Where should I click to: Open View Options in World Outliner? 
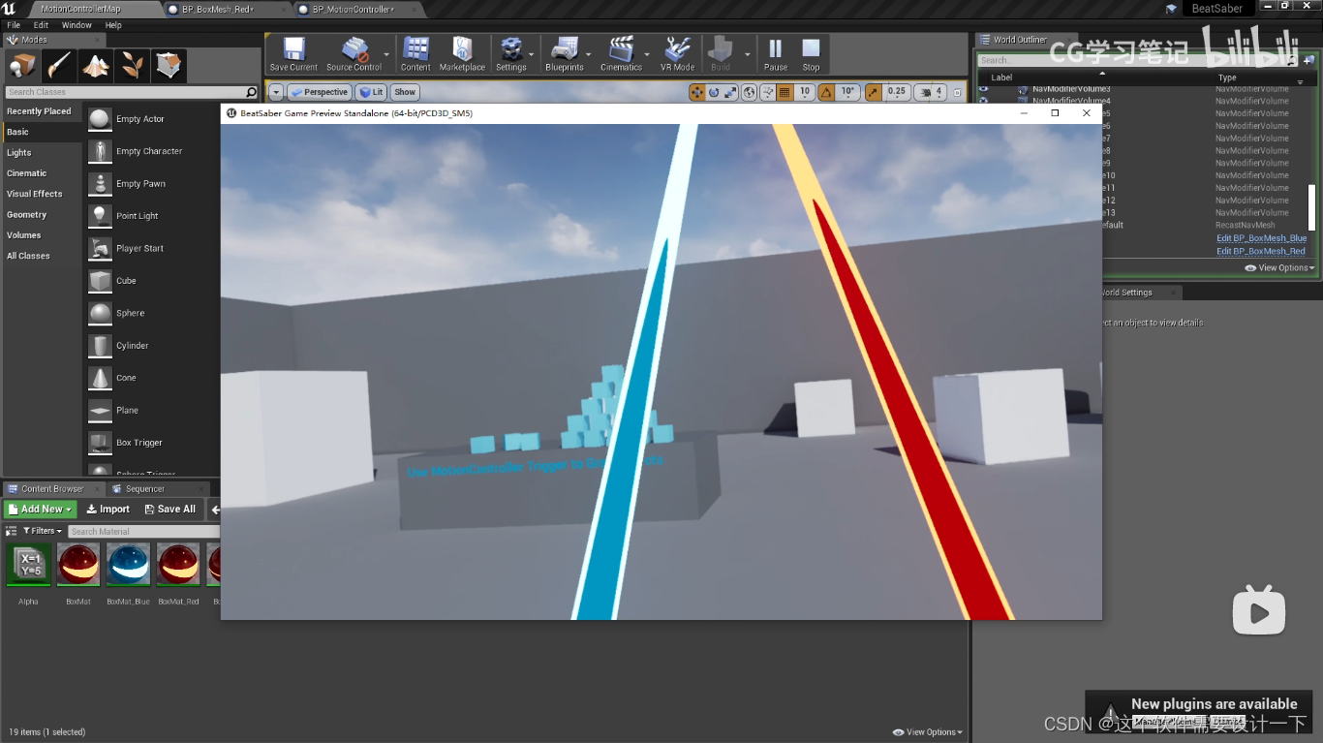pyautogui.click(x=1279, y=267)
